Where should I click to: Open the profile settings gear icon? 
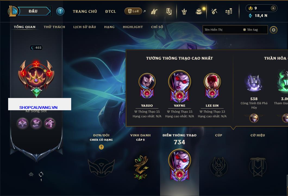tap(274, 30)
